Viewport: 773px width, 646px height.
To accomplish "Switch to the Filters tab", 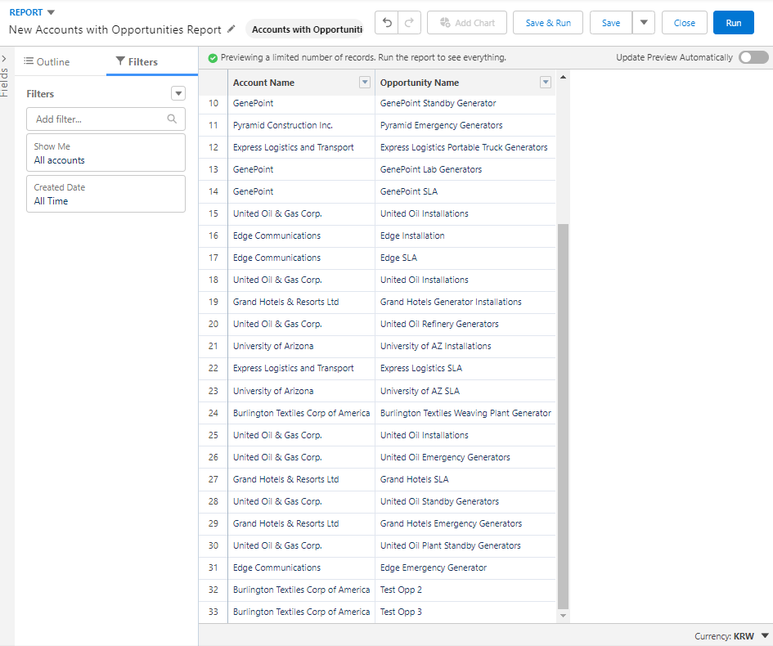I will (x=137, y=61).
